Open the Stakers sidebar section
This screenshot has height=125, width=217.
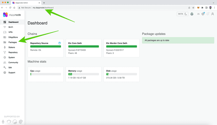tap(12, 47)
